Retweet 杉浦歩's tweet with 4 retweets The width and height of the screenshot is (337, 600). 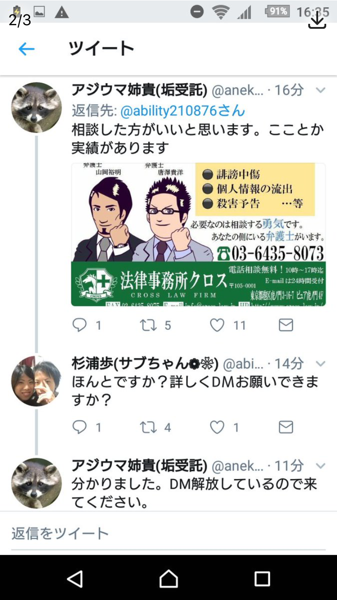(148, 427)
